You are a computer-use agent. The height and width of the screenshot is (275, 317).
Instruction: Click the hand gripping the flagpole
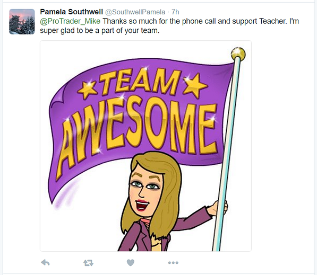pyautogui.click(x=218, y=208)
